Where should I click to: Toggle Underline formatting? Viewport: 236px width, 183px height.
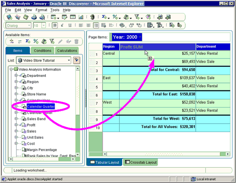coord(70,25)
